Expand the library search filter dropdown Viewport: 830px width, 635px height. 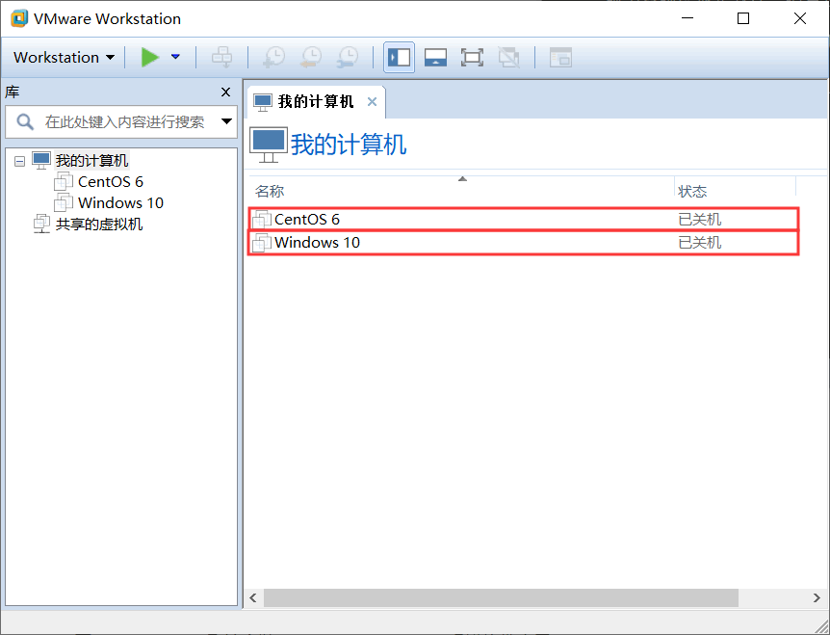pyautogui.click(x=227, y=122)
